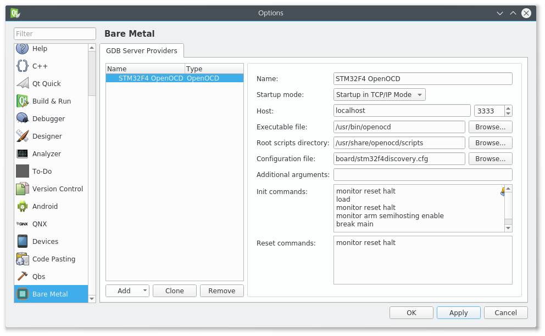Click Init commands scroll down arrow

(508, 228)
